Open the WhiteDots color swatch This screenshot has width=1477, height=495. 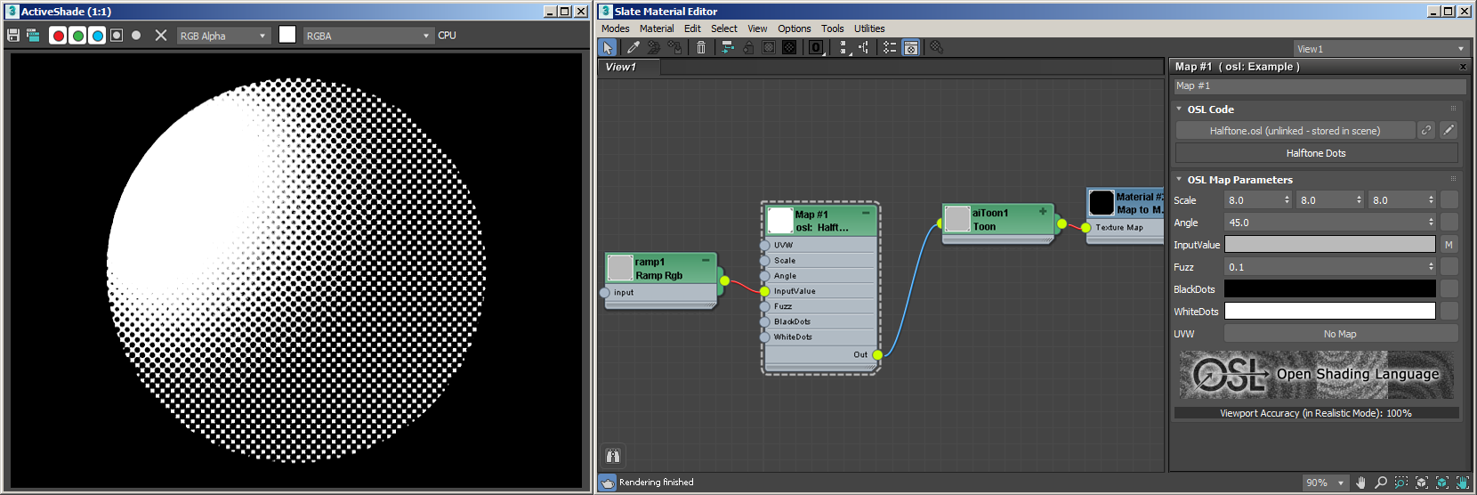pos(1329,311)
